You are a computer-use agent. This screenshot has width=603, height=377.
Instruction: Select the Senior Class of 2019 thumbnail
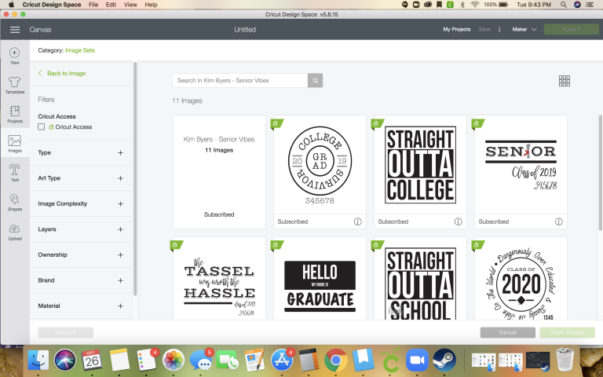(521, 165)
